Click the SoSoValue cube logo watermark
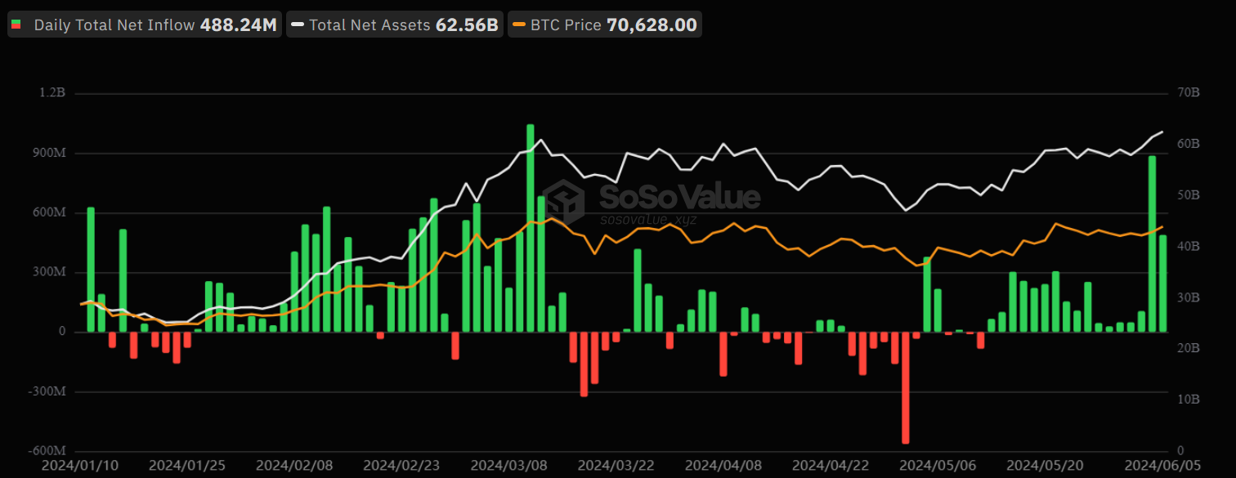The image size is (1236, 478). click(563, 199)
